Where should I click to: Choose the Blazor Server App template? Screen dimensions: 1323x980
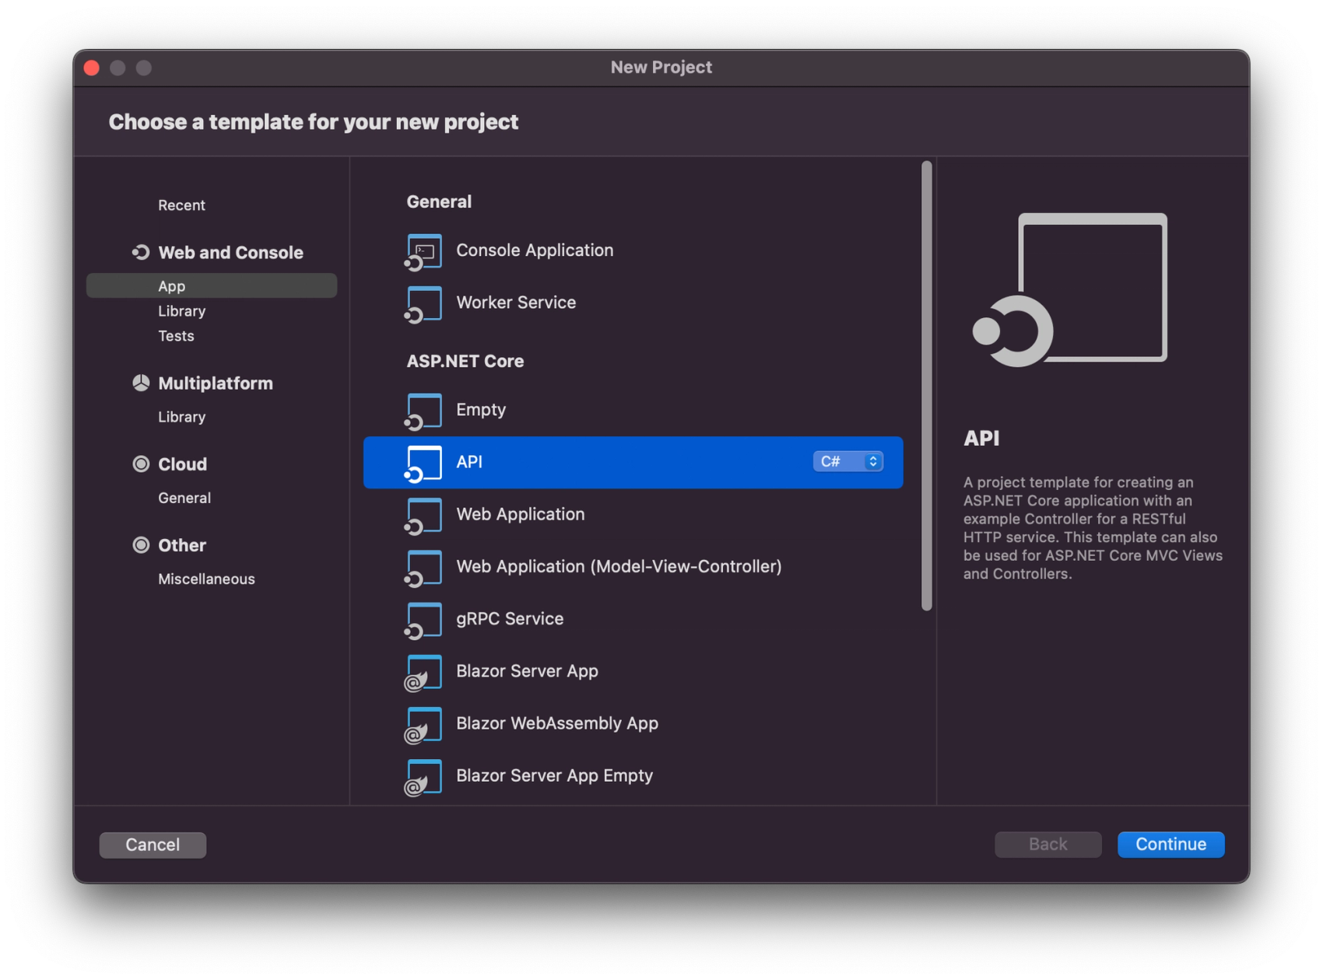pos(633,671)
